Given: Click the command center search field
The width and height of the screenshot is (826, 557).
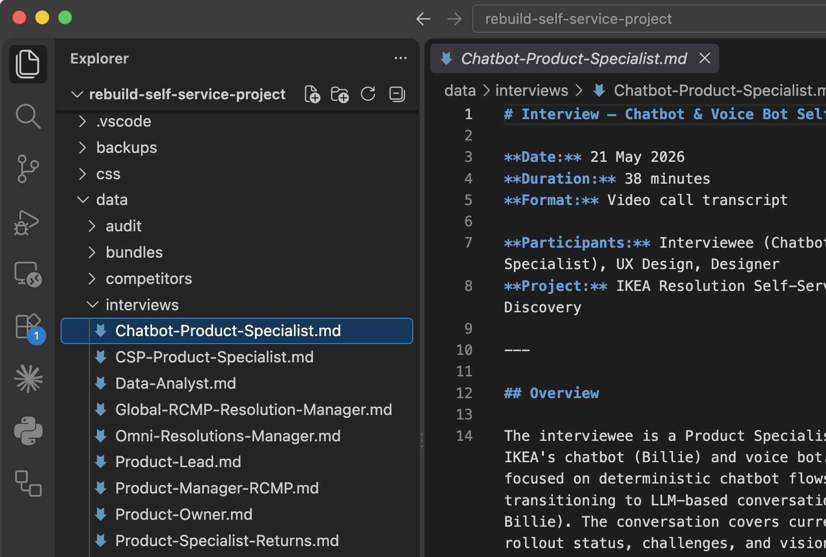Looking at the screenshot, I should click(x=649, y=19).
